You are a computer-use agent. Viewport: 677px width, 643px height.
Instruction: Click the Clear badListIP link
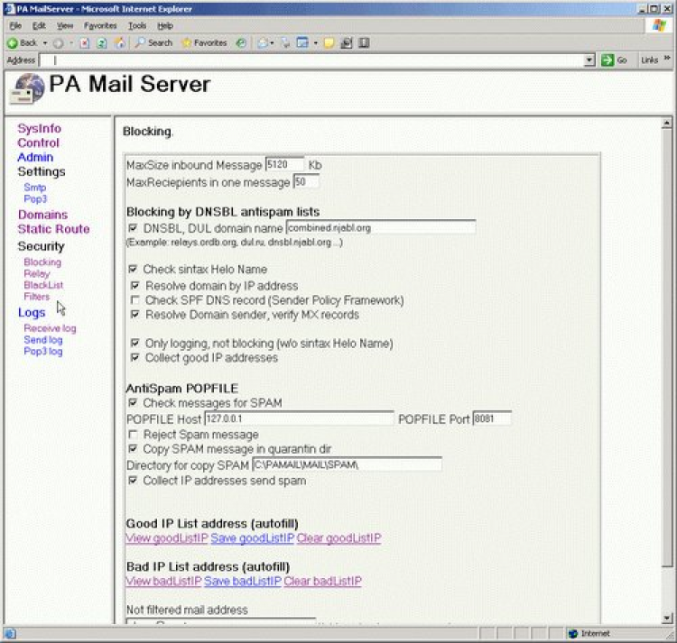click(x=323, y=582)
